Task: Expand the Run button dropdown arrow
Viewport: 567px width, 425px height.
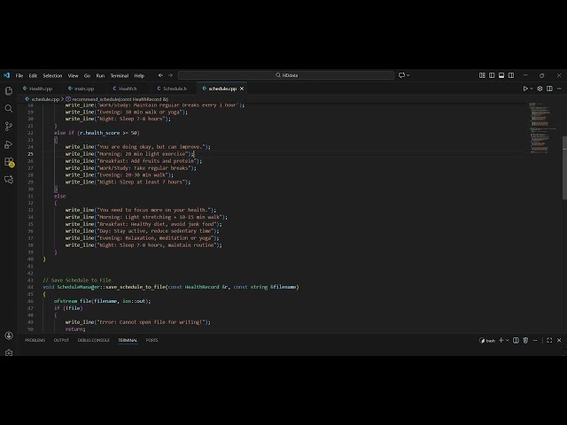Action: click(x=532, y=89)
